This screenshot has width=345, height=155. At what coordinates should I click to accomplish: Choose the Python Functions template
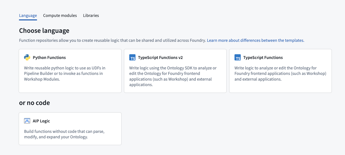point(70,71)
